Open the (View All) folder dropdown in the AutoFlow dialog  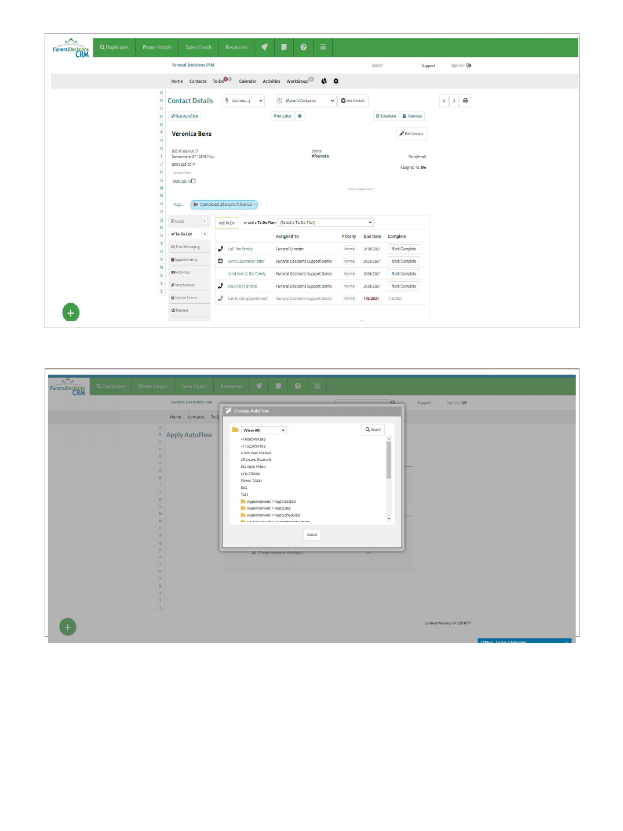(264, 430)
